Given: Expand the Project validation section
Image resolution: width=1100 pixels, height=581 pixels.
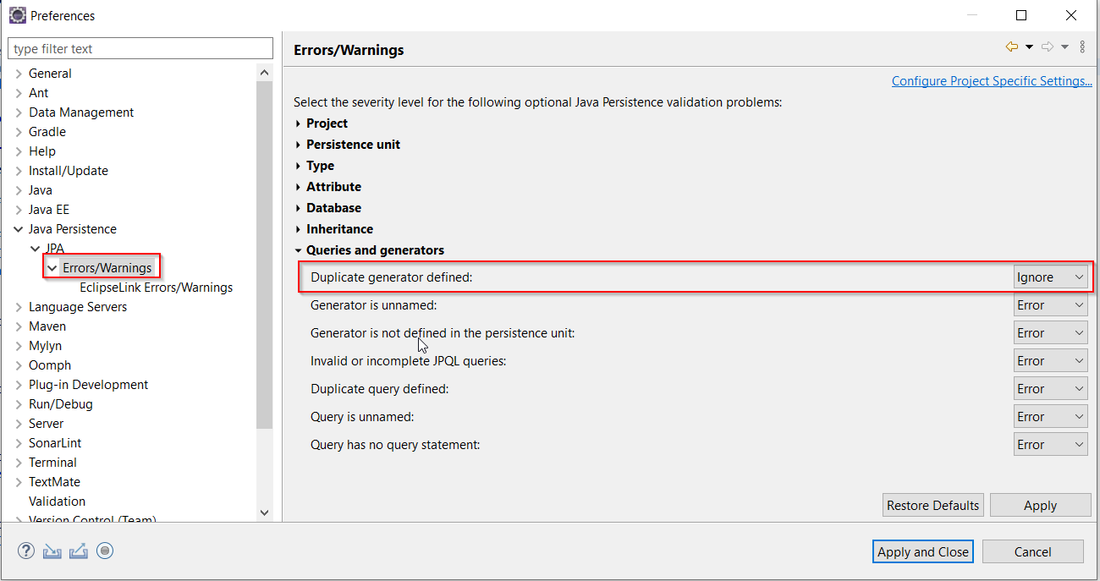Looking at the screenshot, I should pos(298,123).
